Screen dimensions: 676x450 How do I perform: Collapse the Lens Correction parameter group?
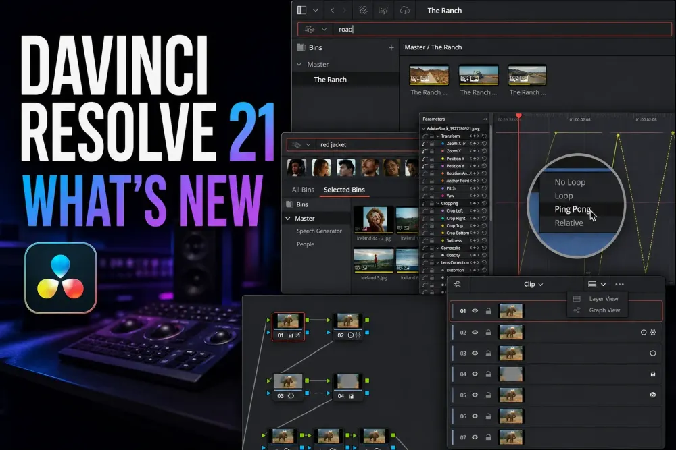pos(437,263)
